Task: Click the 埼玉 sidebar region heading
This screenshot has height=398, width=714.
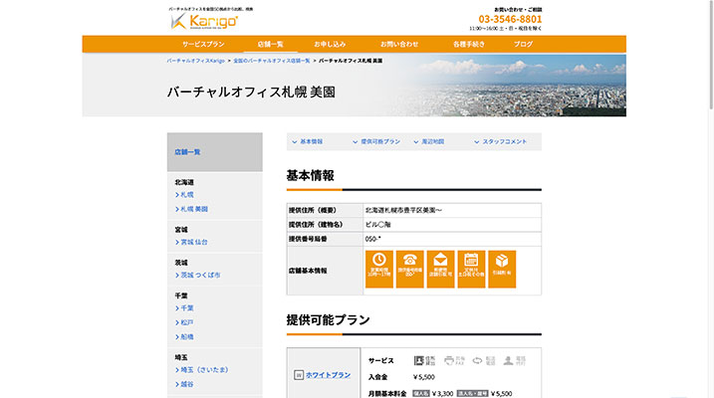Action: pyautogui.click(x=181, y=357)
